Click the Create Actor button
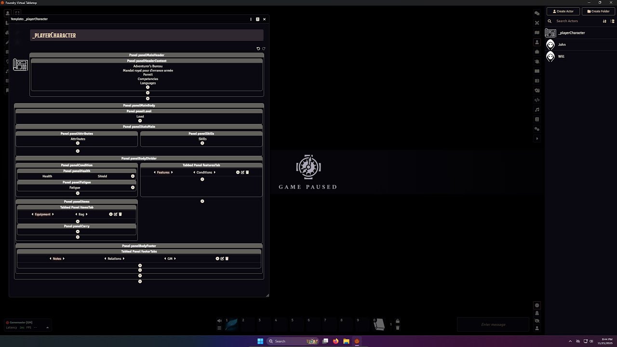617x347 pixels. tap(563, 11)
